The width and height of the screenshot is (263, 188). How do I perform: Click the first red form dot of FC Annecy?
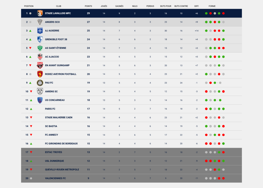pos(206,135)
